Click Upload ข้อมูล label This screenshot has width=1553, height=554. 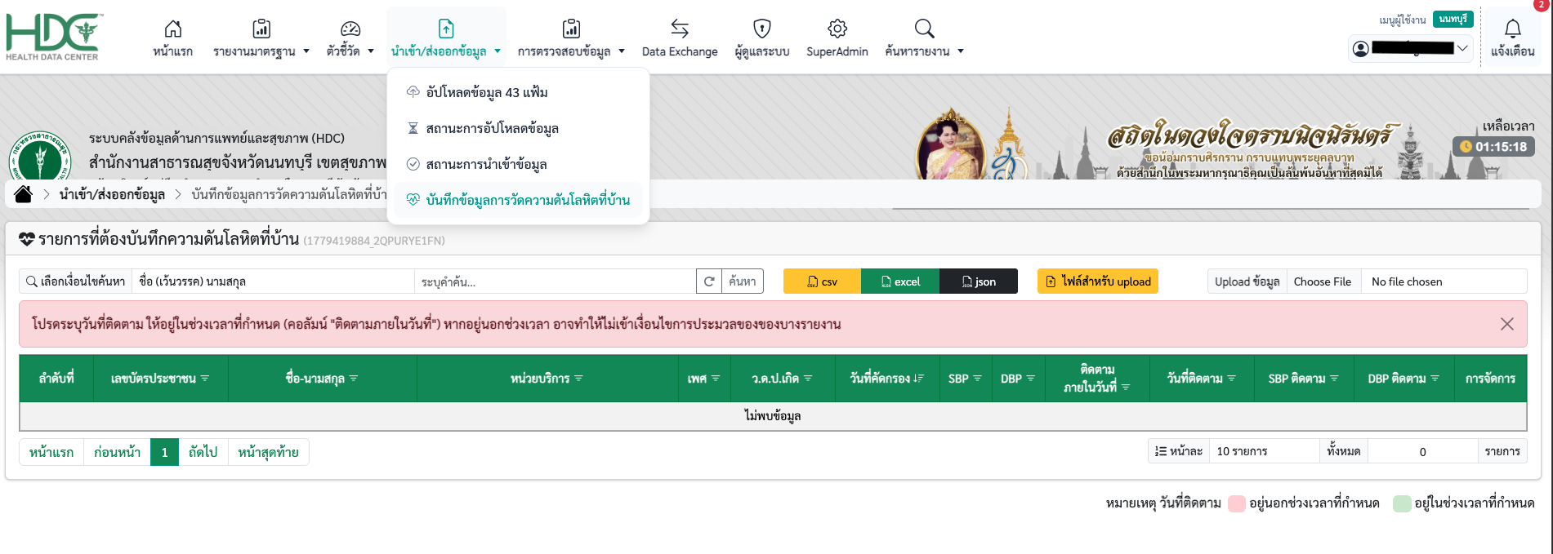(1247, 281)
